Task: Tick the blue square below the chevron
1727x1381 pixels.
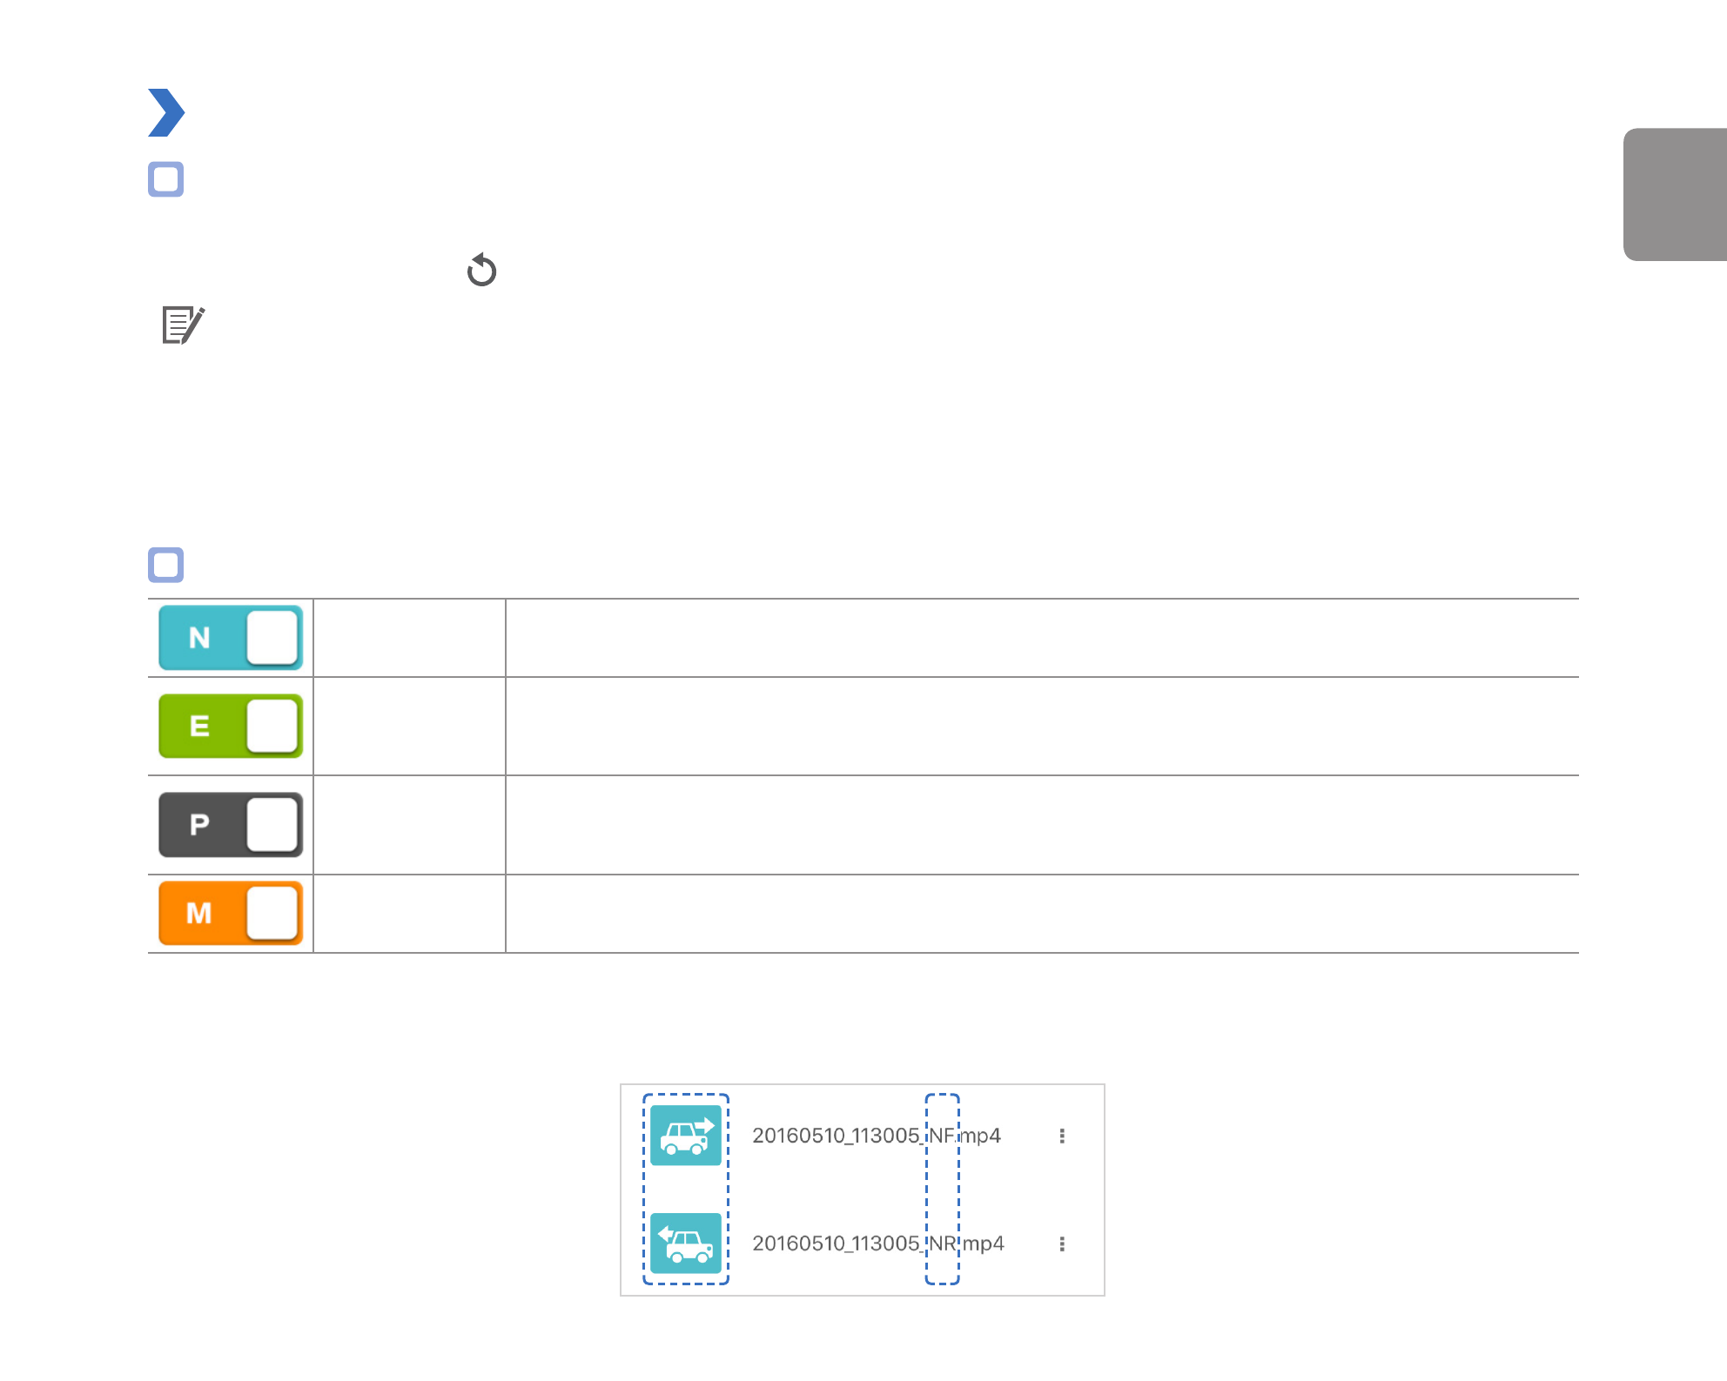Action: tap(166, 179)
